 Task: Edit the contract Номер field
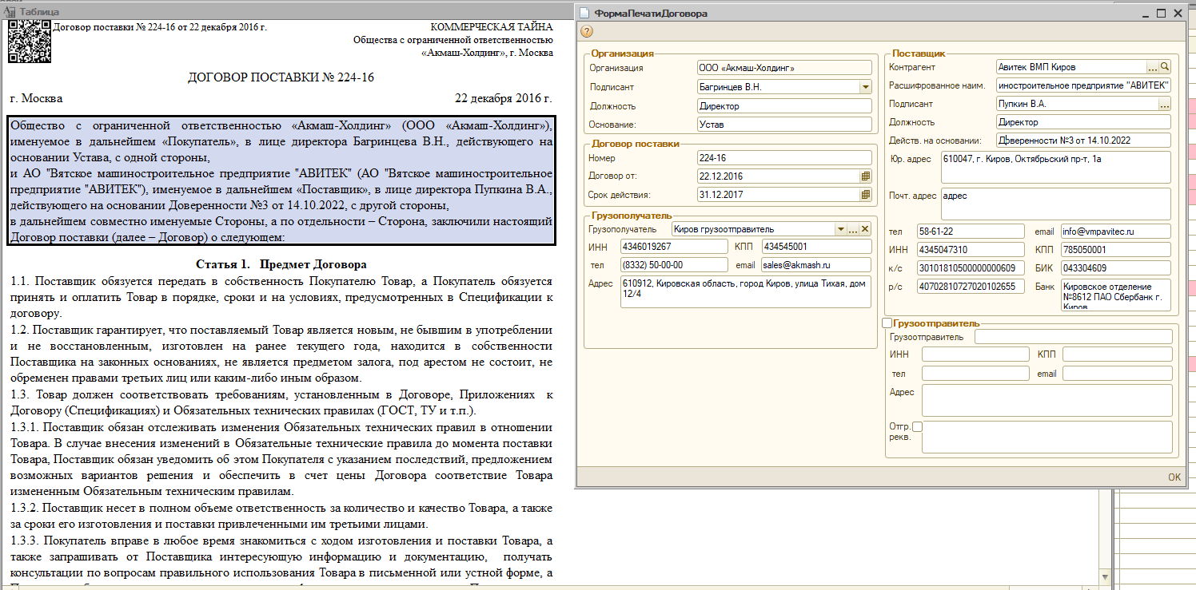783,158
